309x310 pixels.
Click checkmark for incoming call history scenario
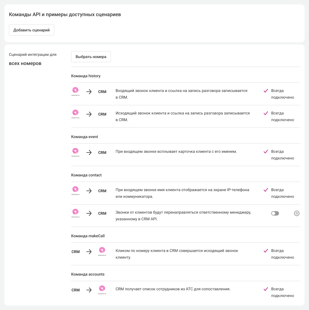pyautogui.click(x=266, y=91)
